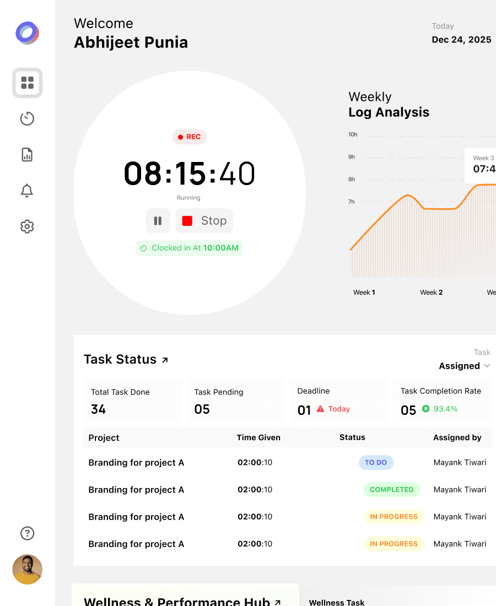The image size is (496, 606).
Task: Click the Deadline warning triangle icon
Action: click(x=321, y=409)
